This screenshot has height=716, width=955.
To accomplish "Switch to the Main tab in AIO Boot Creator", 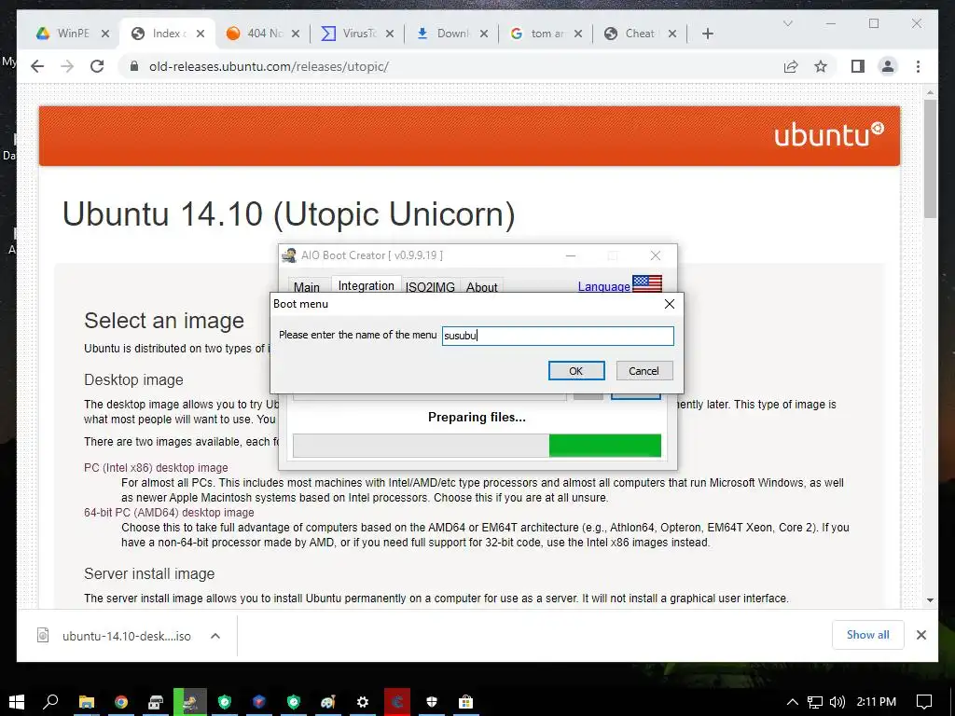I will (x=306, y=287).
